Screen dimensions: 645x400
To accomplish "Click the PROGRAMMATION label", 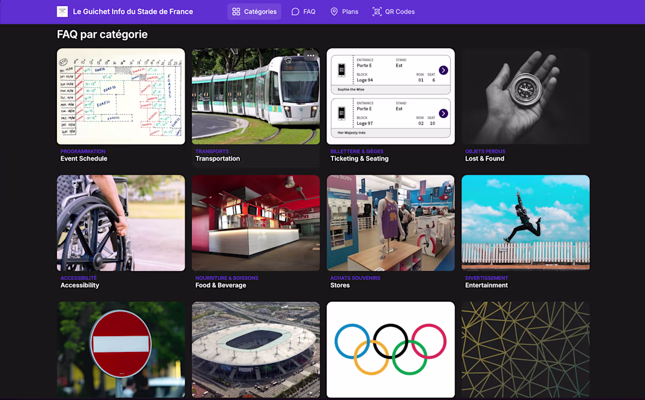I will coord(83,151).
